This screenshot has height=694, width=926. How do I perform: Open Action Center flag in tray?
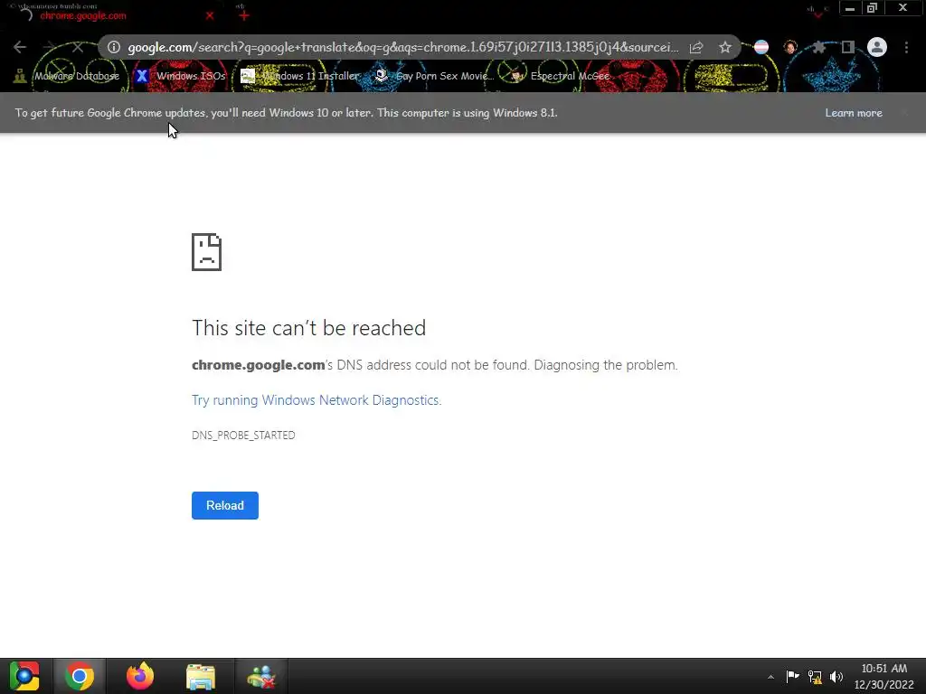point(792,676)
